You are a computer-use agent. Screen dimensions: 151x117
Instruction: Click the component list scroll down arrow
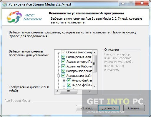94,87
